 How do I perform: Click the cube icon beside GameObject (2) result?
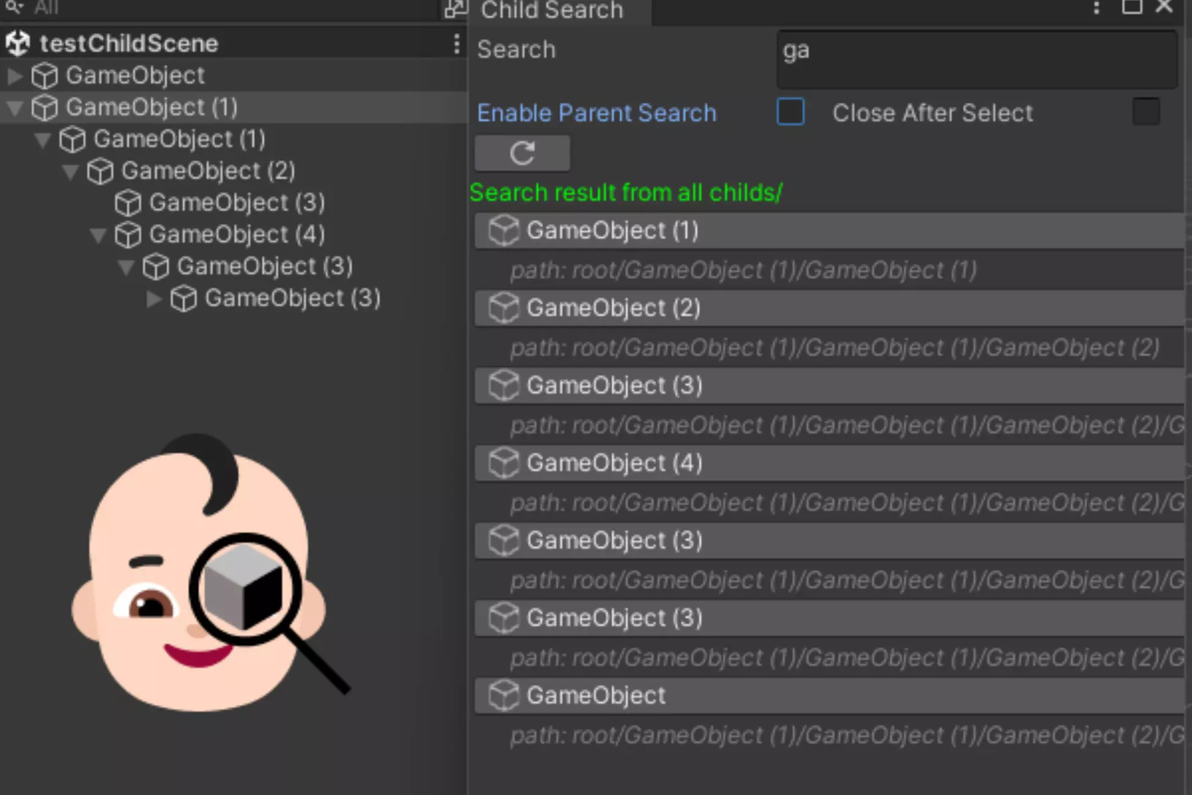503,308
